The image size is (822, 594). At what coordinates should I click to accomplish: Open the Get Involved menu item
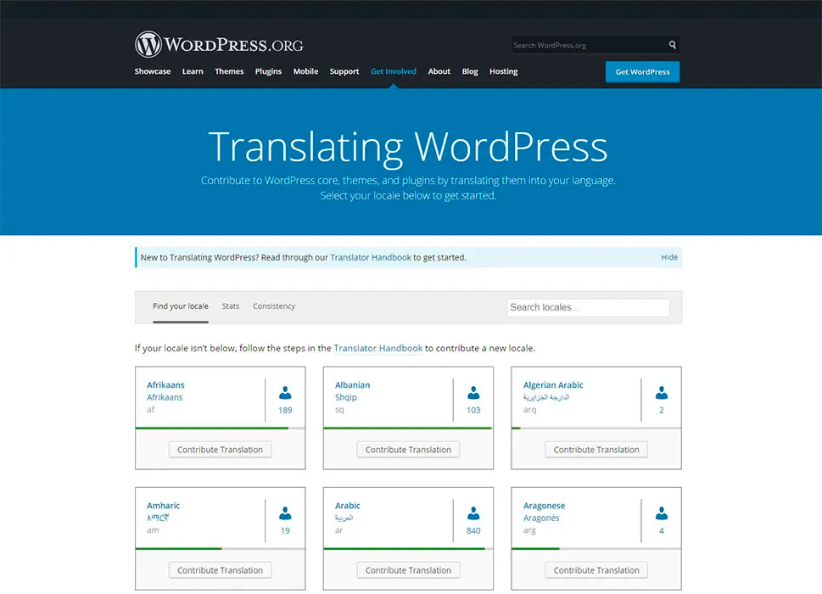[x=394, y=71]
